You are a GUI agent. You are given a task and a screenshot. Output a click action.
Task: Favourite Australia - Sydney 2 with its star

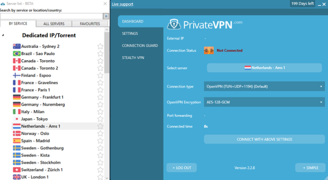pos(100,46)
